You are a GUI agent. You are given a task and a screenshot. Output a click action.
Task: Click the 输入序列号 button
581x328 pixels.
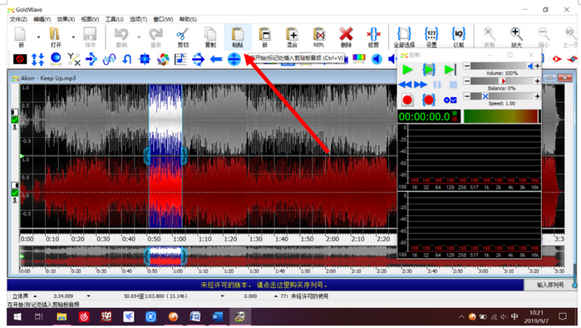(x=550, y=285)
